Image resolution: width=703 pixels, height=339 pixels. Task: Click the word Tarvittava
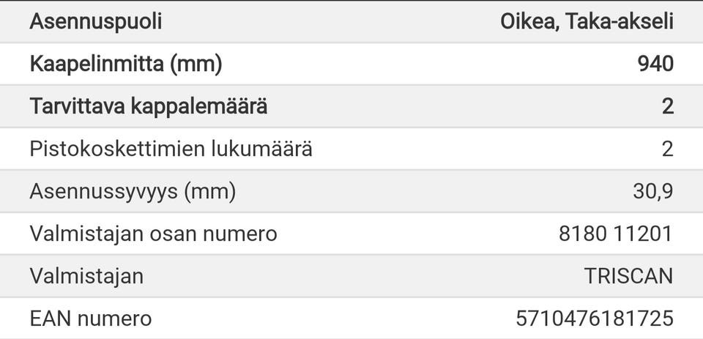[x=77, y=106]
